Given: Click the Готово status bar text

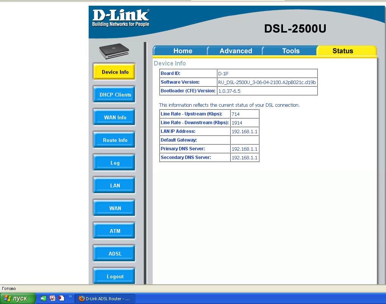Looking at the screenshot, I should (x=9, y=288).
